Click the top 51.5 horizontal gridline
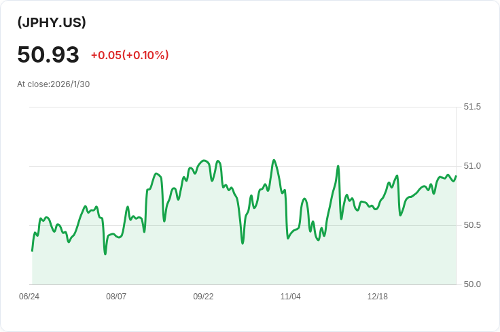The image size is (500, 332). pos(238,107)
